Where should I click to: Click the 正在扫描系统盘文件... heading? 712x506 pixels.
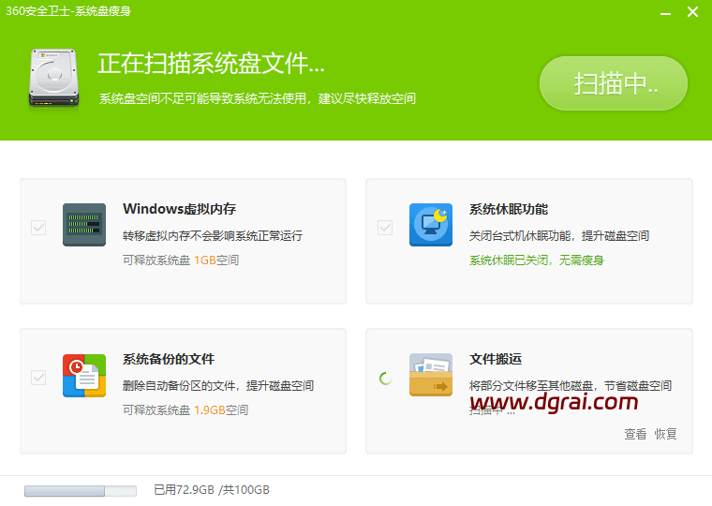pyautogui.click(x=211, y=63)
